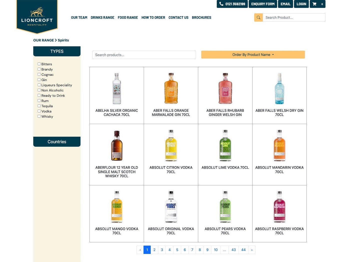Open Aber Falls Rhubarb Ginger Gin image
This screenshot has height=262, width=350.
click(225, 89)
